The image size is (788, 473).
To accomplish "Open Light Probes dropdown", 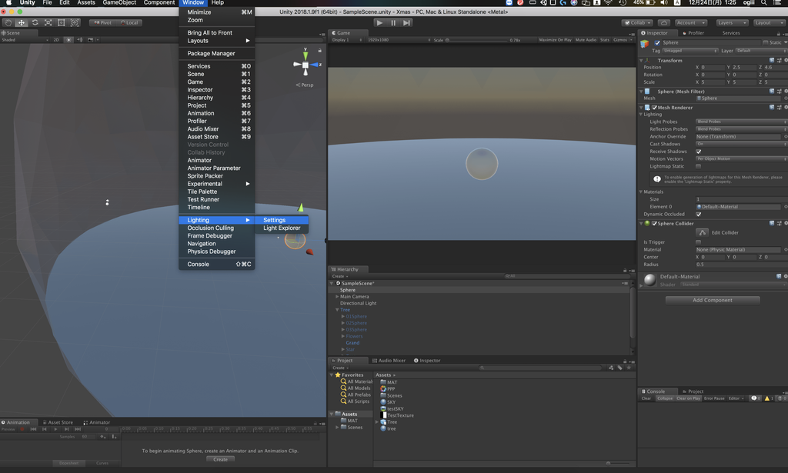I will [x=741, y=122].
